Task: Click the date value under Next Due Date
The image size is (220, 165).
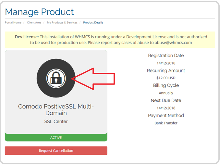Action: (166, 108)
